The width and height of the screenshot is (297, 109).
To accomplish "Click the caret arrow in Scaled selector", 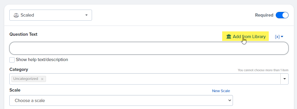I will (x=86, y=15).
